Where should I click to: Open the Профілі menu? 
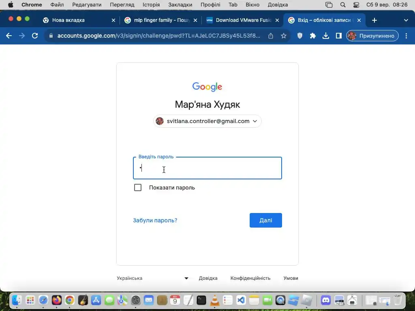(x=210, y=5)
